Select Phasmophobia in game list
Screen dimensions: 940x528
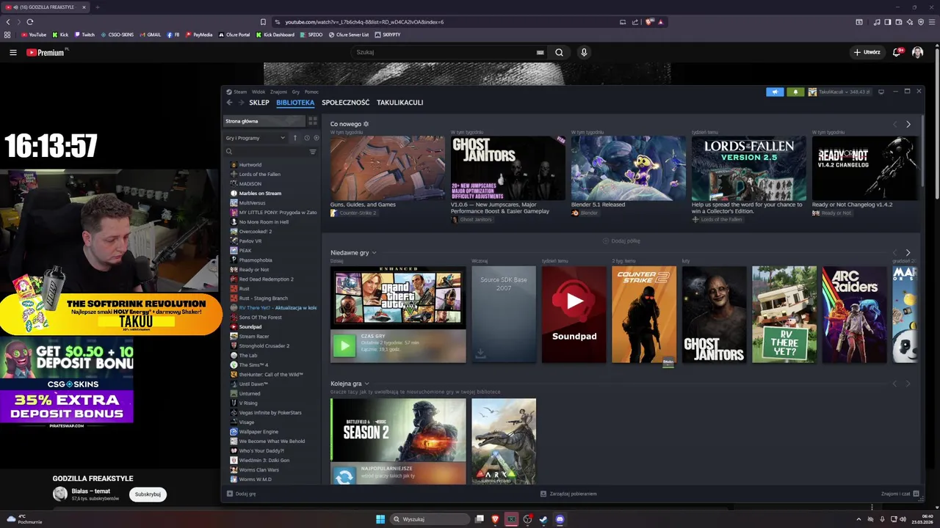click(x=256, y=260)
